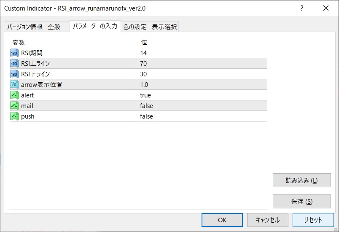Screen dimensions: 339x232
Task: Close the Custom Indicator dialog
Action: [326, 8]
